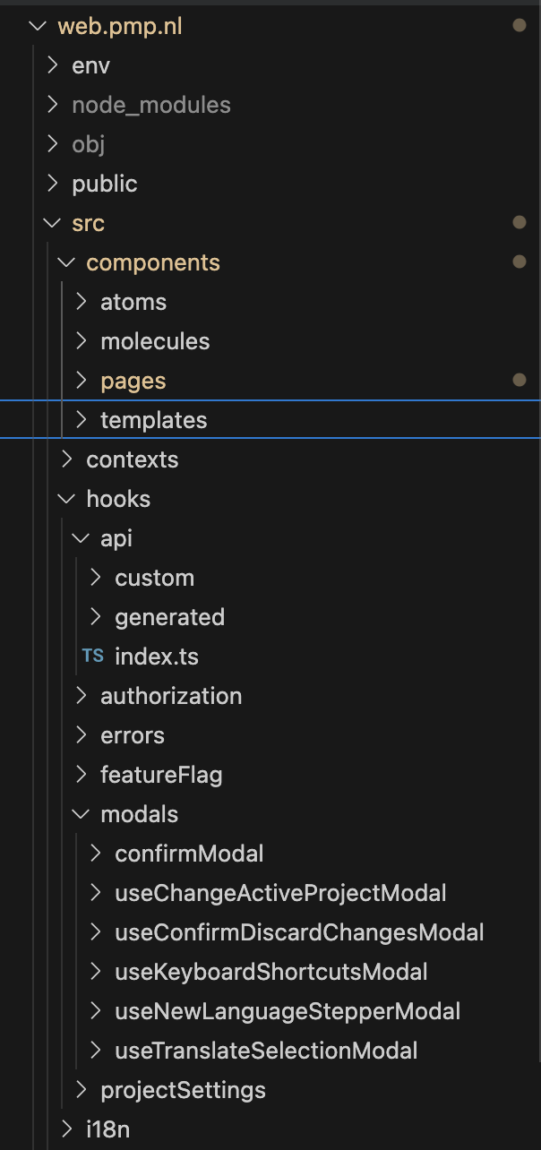541x1150 pixels.
Task: Open the useTranslateSelectionModal folder
Action: [x=266, y=1051]
